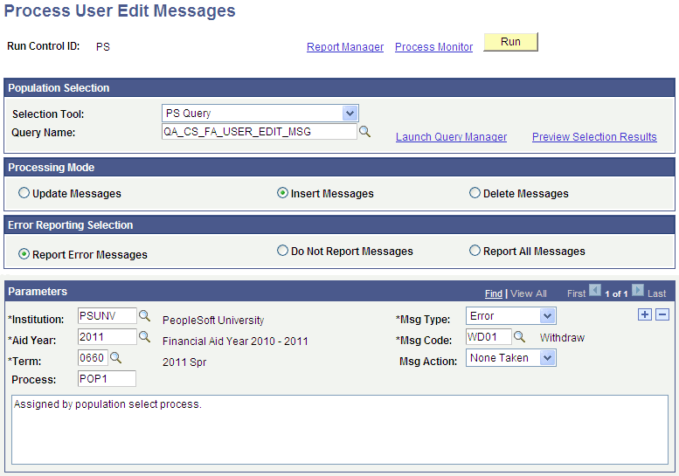Select Delete Messages processing mode

(x=475, y=193)
